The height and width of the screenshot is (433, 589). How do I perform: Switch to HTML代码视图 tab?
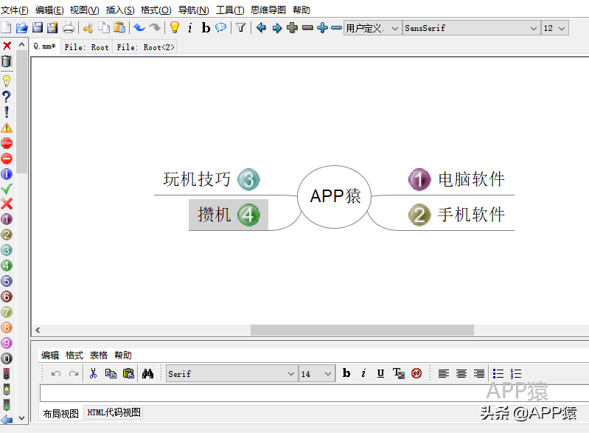(114, 412)
